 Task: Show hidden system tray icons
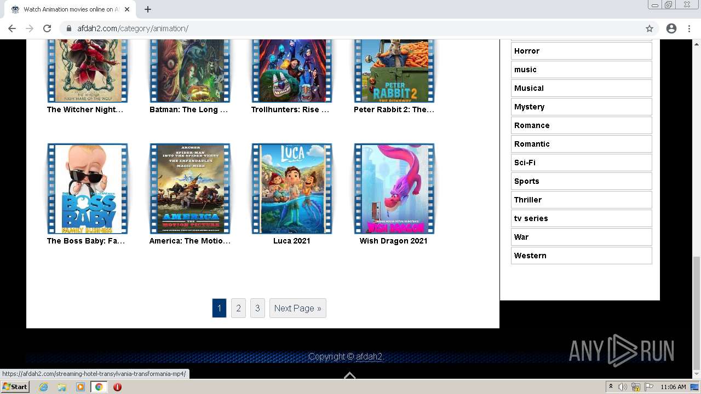611,387
